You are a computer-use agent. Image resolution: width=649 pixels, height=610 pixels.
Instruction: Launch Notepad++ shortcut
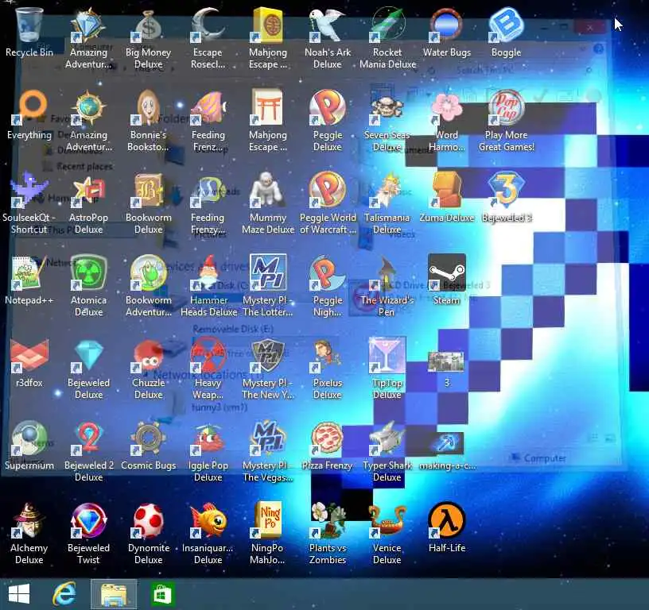[29, 273]
